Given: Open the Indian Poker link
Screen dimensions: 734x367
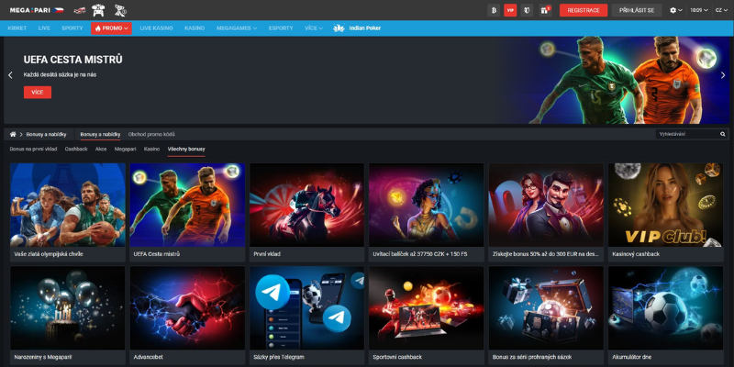Looking at the screenshot, I should [x=364, y=28].
